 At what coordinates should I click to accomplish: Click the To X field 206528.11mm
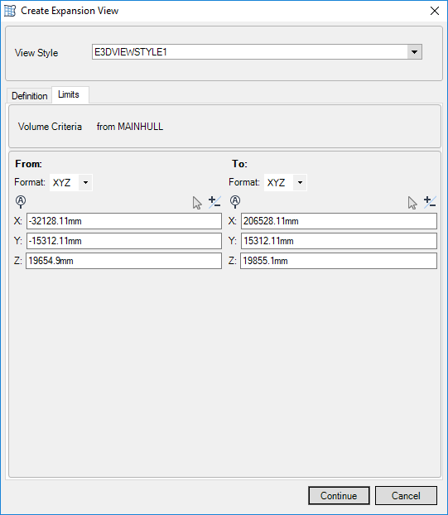(339, 221)
